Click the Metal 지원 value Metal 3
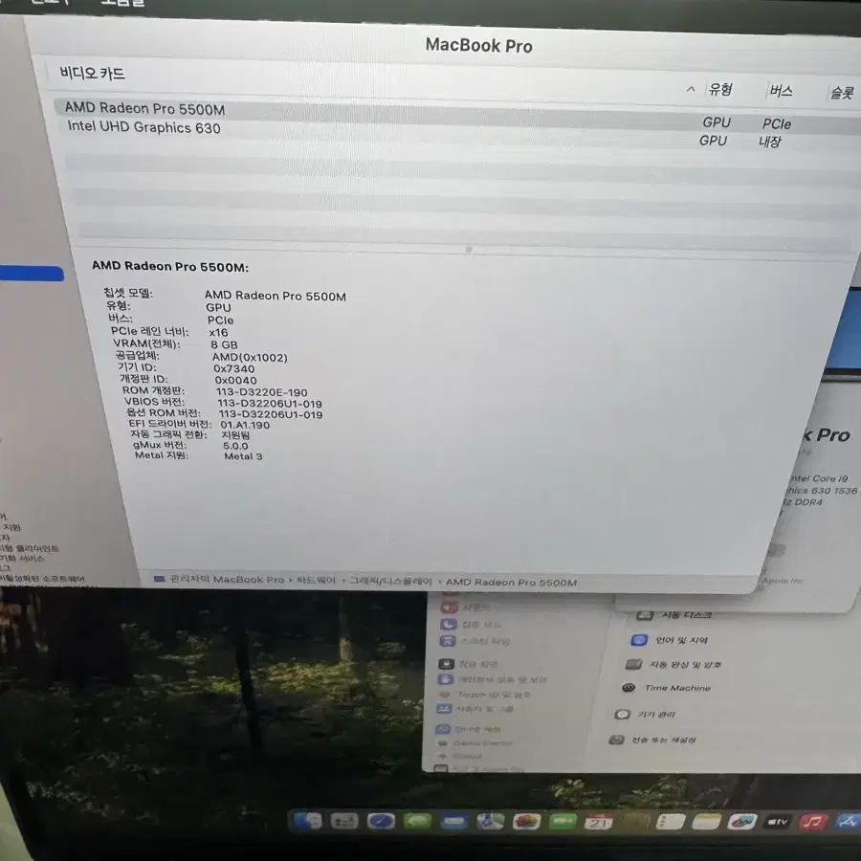Viewport: 861px width, 861px height. (243, 456)
